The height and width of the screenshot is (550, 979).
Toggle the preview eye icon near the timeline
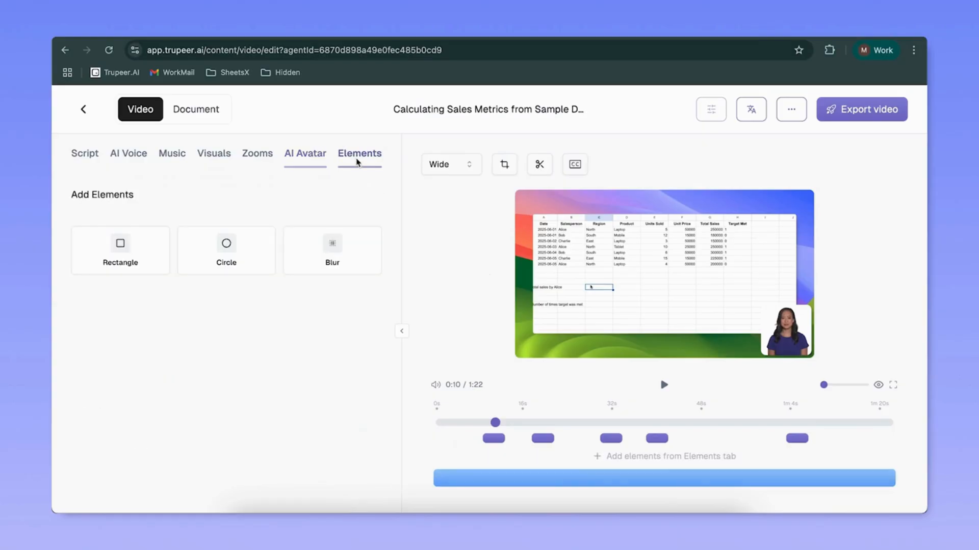click(x=878, y=384)
